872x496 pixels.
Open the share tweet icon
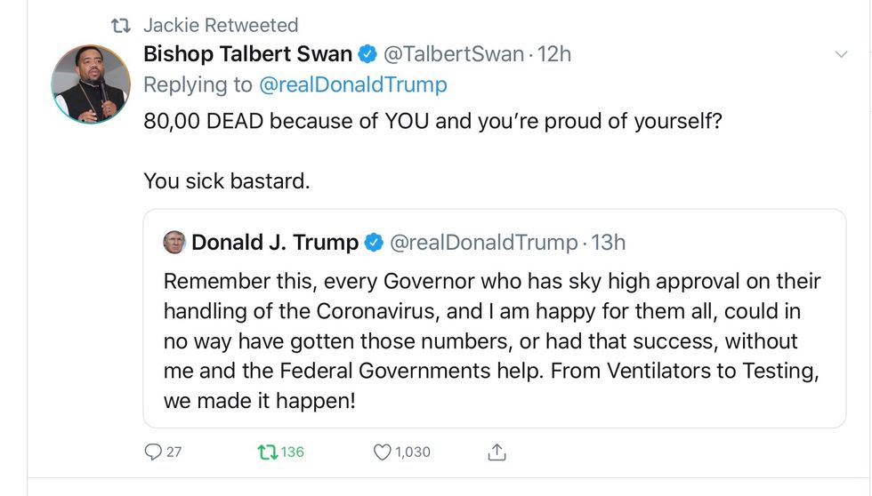(497, 452)
